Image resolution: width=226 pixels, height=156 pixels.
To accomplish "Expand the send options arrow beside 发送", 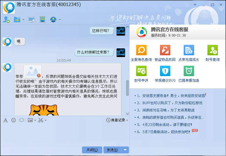I will click(x=125, y=150).
